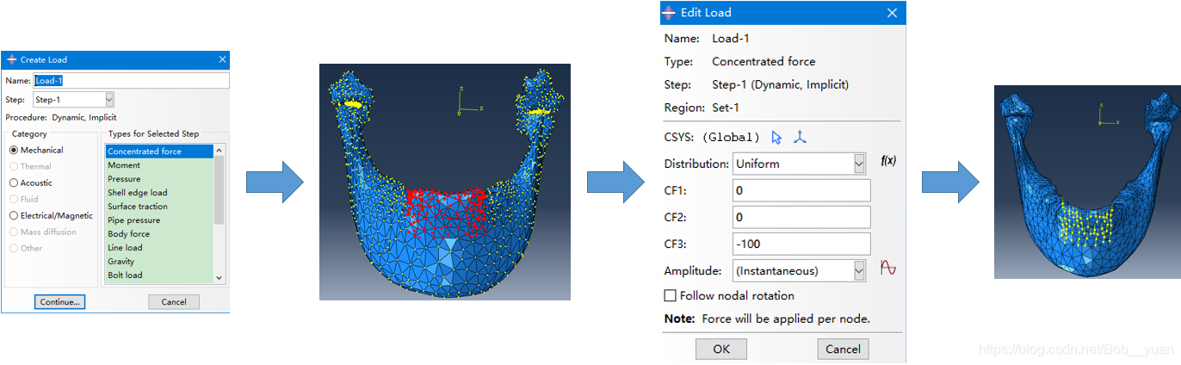The image size is (1181, 365).
Task: Expand the Distribution Uniform dropdown
Action: [x=858, y=164]
